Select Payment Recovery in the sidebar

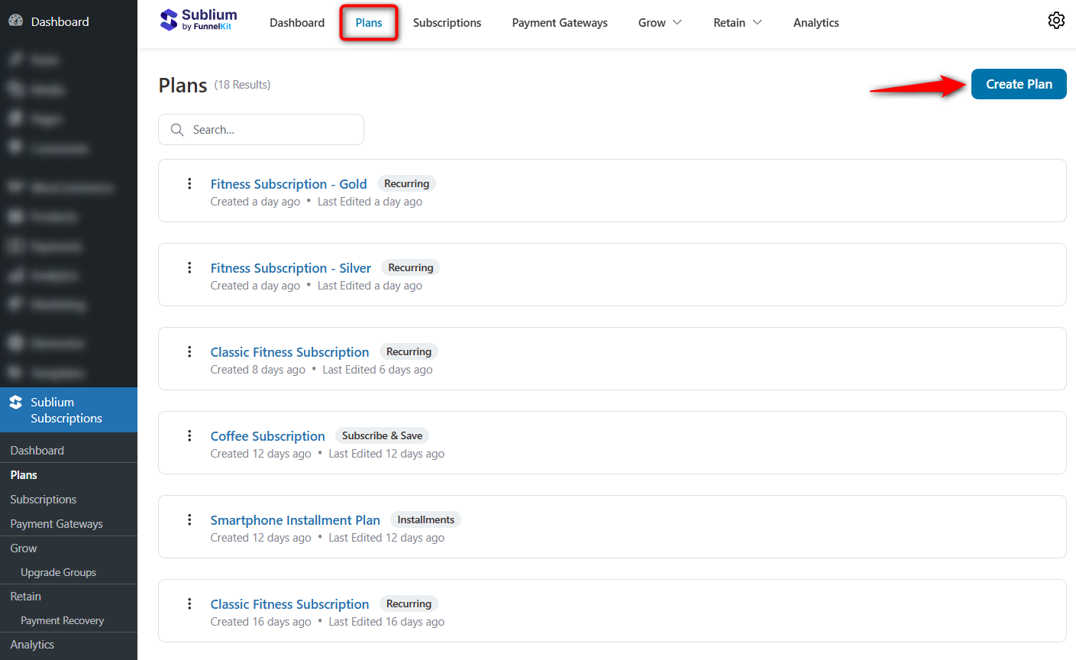pyautogui.click(x=62, y=620)
